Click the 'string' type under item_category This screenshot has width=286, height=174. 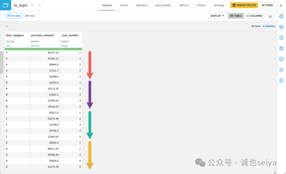click(x=10, y=41)
